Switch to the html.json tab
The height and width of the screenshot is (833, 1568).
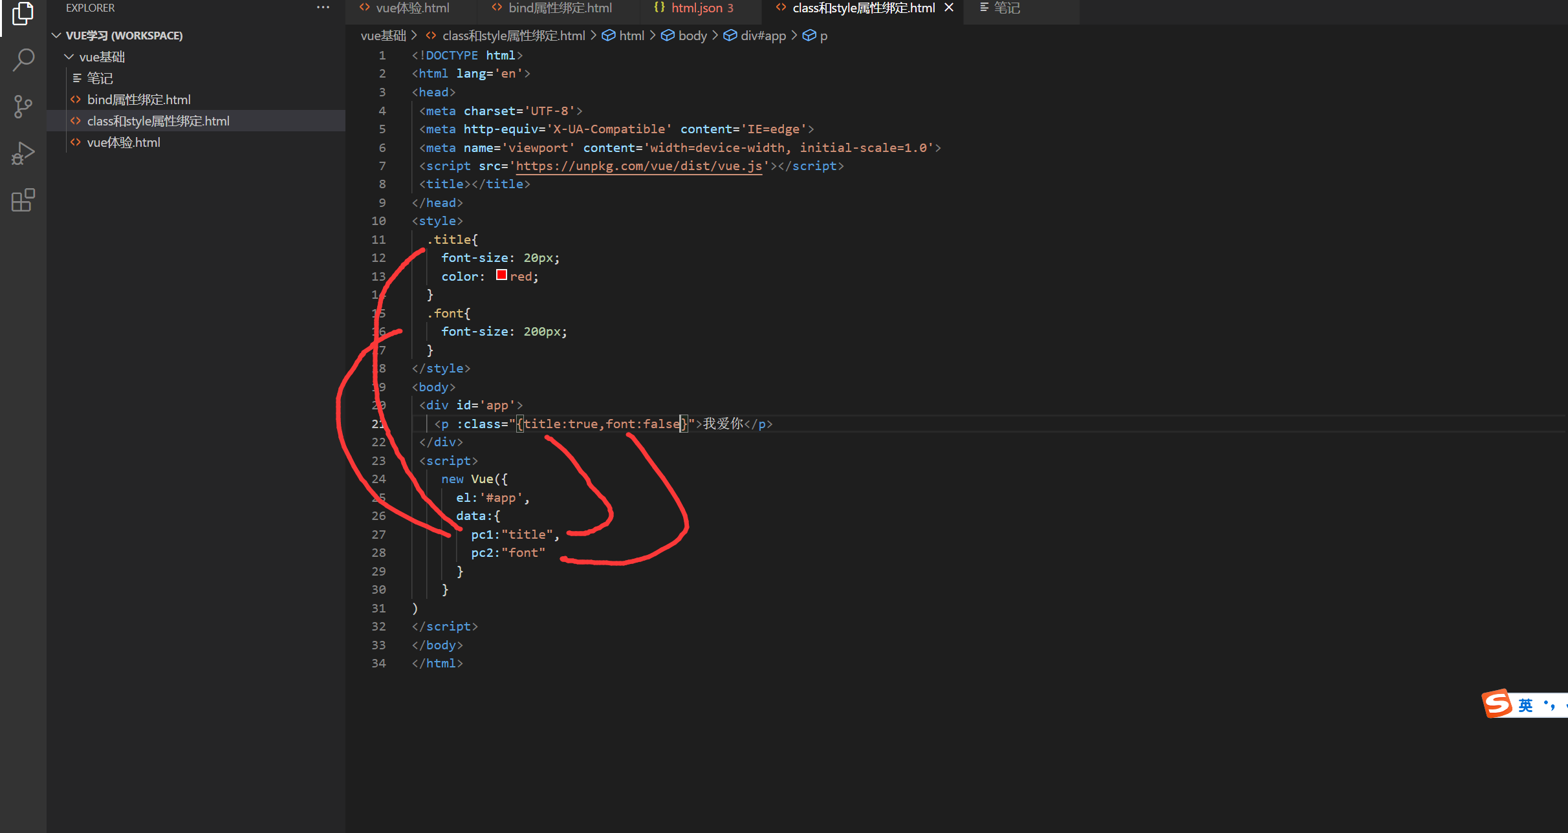pyautogui.click(x=696, y=8)
